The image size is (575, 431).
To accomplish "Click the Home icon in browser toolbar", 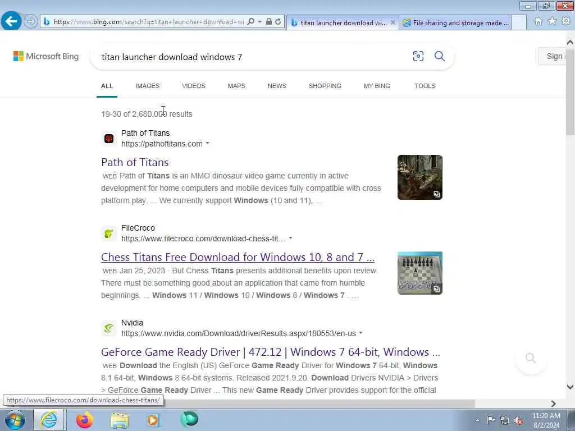I will (539, 22).
